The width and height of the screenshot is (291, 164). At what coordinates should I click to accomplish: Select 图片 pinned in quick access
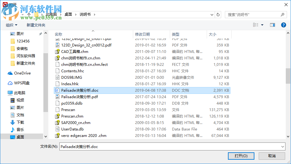pos(20,34)
